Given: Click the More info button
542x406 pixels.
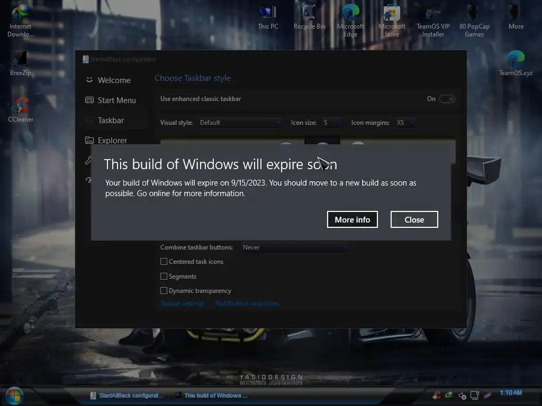Looking at the screenshot, I should 352,219.
